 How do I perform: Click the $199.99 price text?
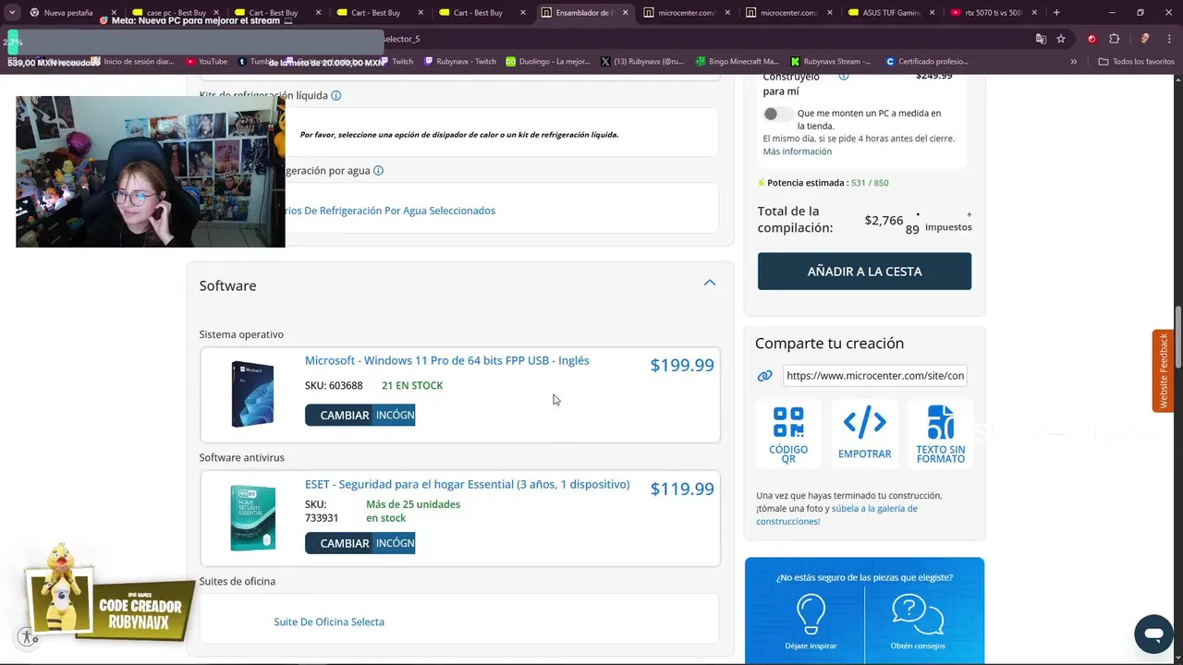[682, 365]
